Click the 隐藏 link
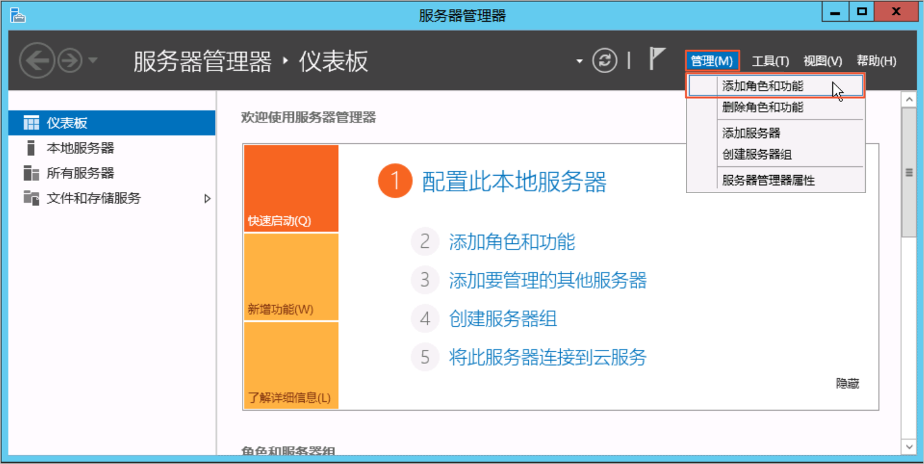 [847, 383]
